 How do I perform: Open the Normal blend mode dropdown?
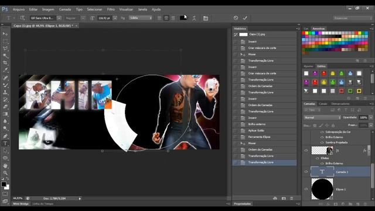[x=322, y=117]
